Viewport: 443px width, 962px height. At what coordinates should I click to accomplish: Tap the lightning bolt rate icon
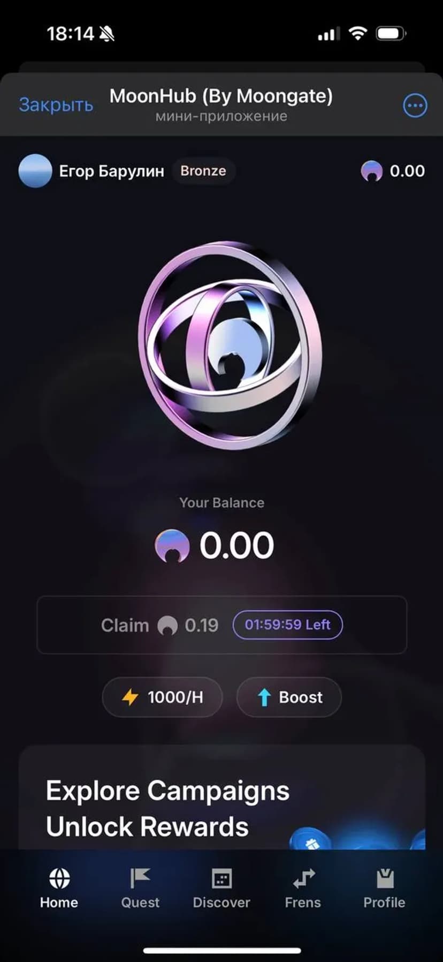pos(130,697)
